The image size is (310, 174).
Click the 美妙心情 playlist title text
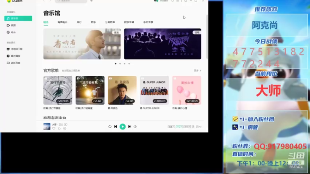pyautogui.click(x=180, y=108)
